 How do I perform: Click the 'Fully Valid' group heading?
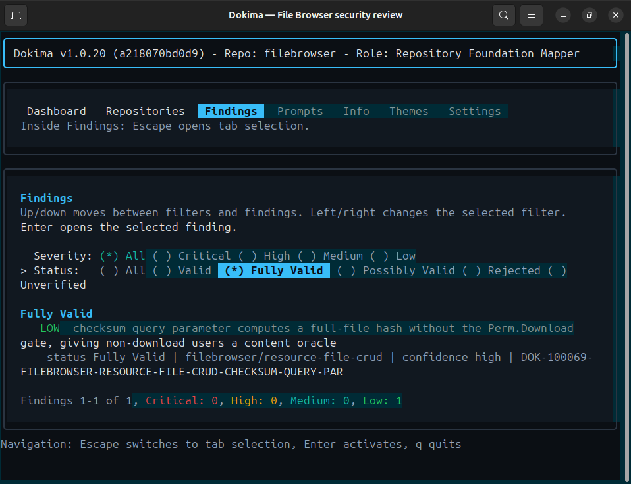tap(57, 314)
